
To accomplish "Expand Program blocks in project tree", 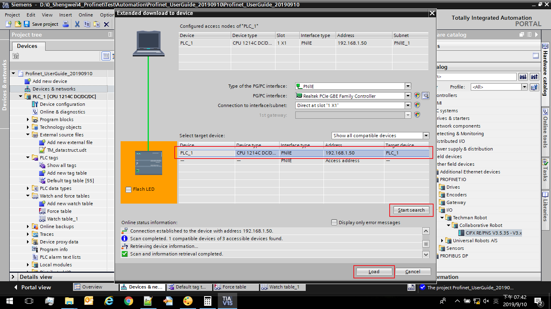I will point(28,119).
